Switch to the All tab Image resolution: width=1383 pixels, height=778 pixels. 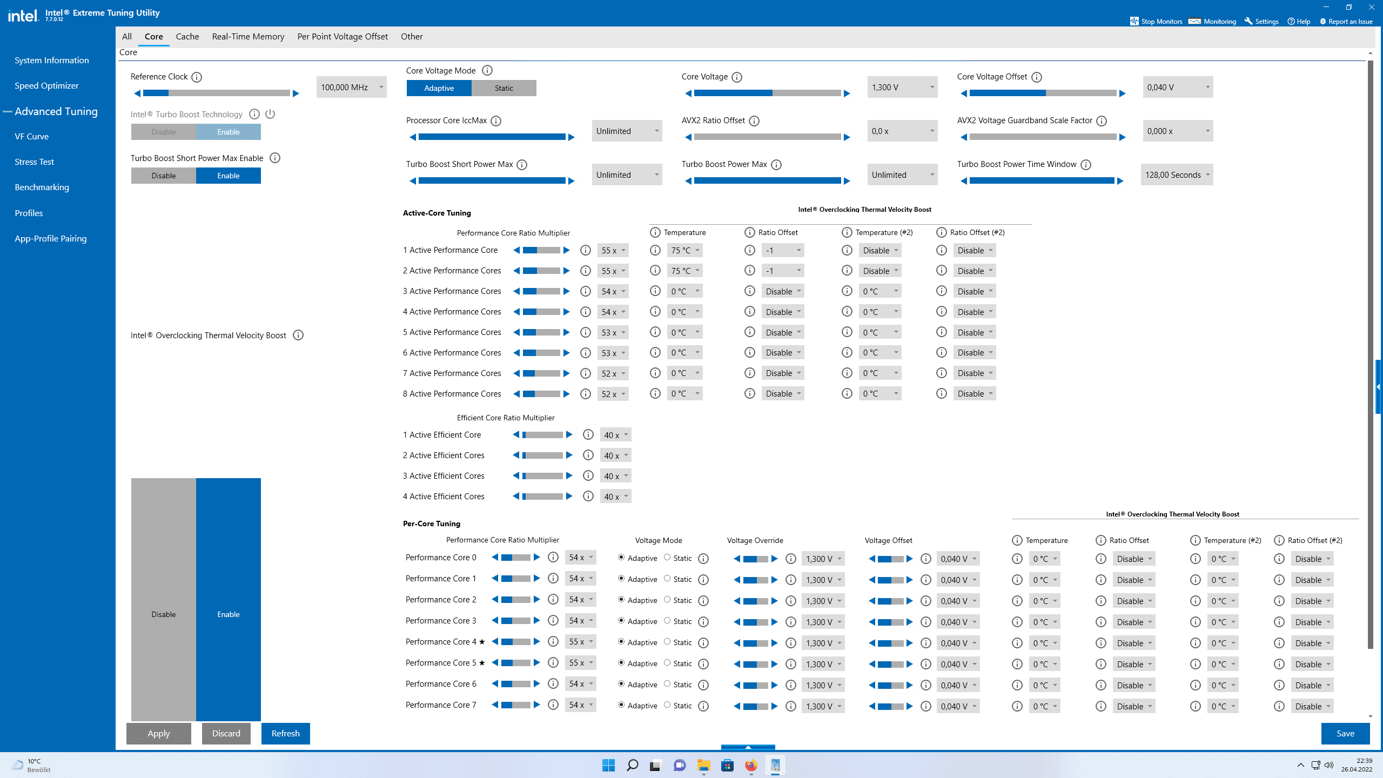[127, 36]
